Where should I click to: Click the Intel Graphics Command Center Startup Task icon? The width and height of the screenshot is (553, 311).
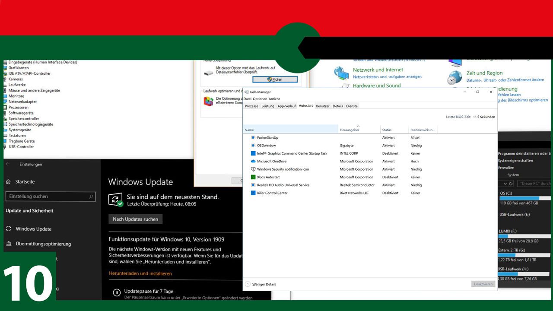click(254, 153)
